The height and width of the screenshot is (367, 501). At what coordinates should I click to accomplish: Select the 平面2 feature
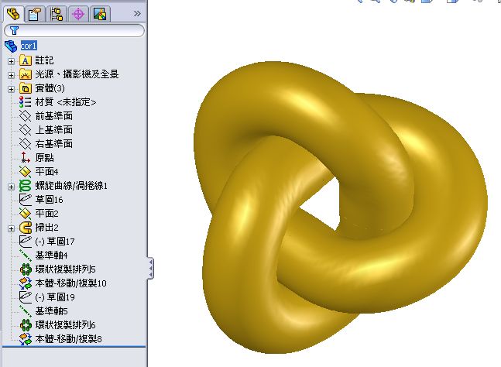point(46,214)
